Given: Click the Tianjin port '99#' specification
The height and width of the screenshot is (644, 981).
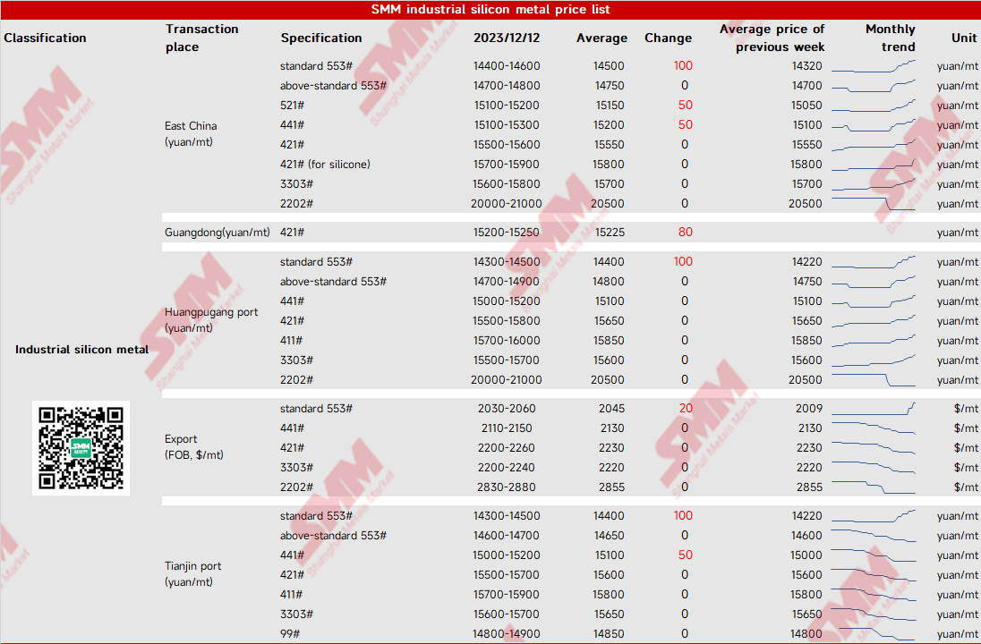Looking at the screenshot, I should pos(290,633).
